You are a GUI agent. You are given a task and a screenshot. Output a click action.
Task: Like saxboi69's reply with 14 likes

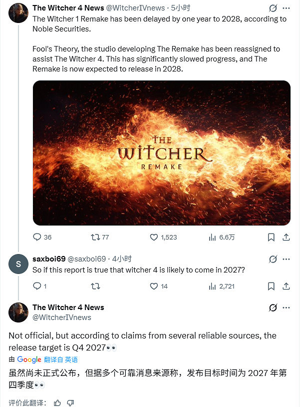coord(154,286)
